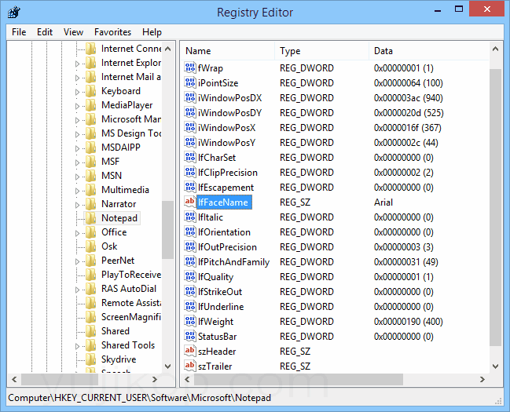Expand the Office key
This screenshot has width=510, height=412.
pyautogui.click(x=77, y=233)
